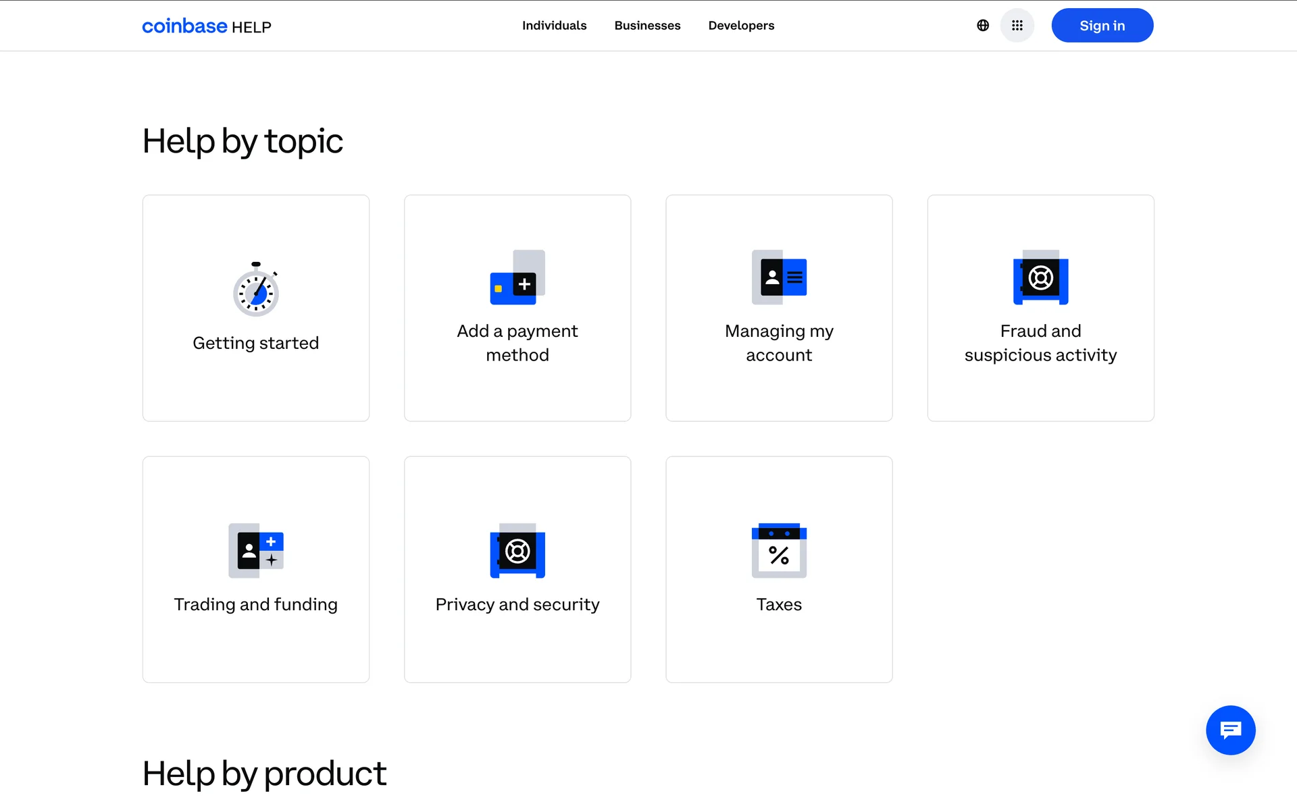The image size is (1297, 810).
Task: Click the card-plus payment method icon
Action: pos(517,277)
